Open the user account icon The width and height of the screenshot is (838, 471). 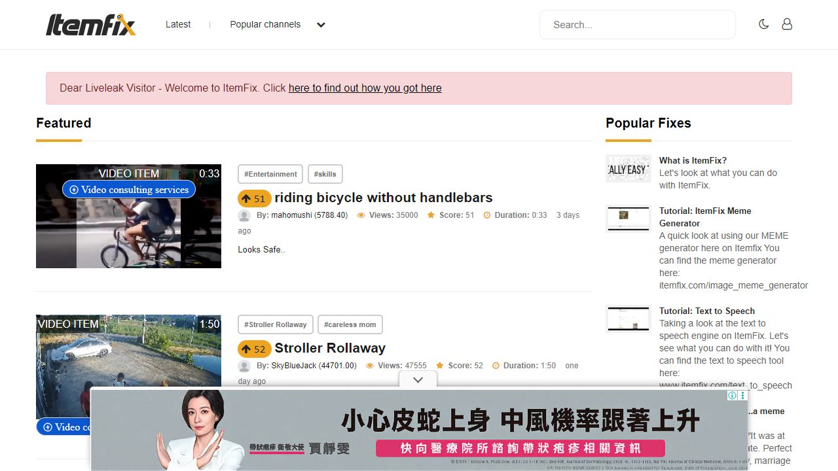click(787, 24)
